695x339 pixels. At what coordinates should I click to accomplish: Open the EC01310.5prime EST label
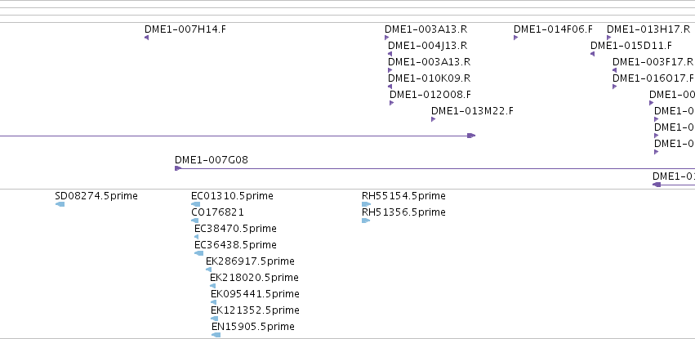click(x=232, y=196)
